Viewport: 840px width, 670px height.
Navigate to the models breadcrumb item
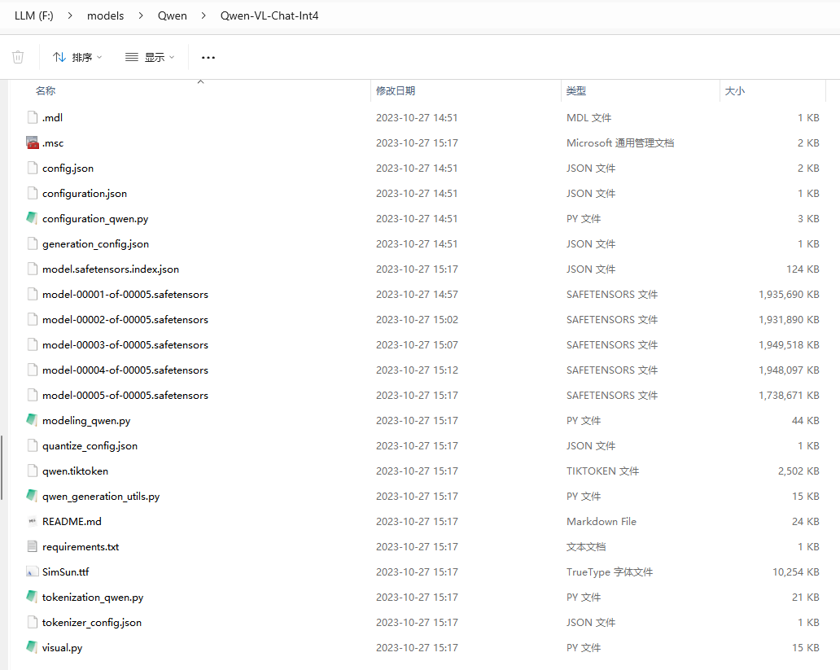(105, 15)
